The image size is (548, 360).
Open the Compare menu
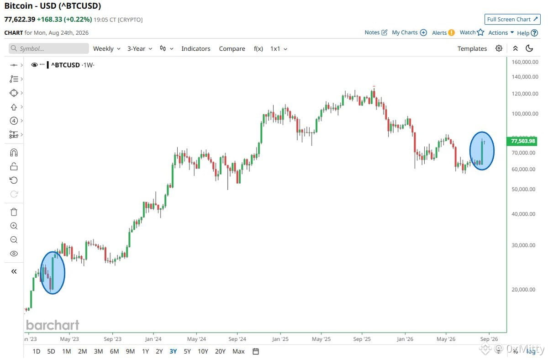tap(232, 48)
